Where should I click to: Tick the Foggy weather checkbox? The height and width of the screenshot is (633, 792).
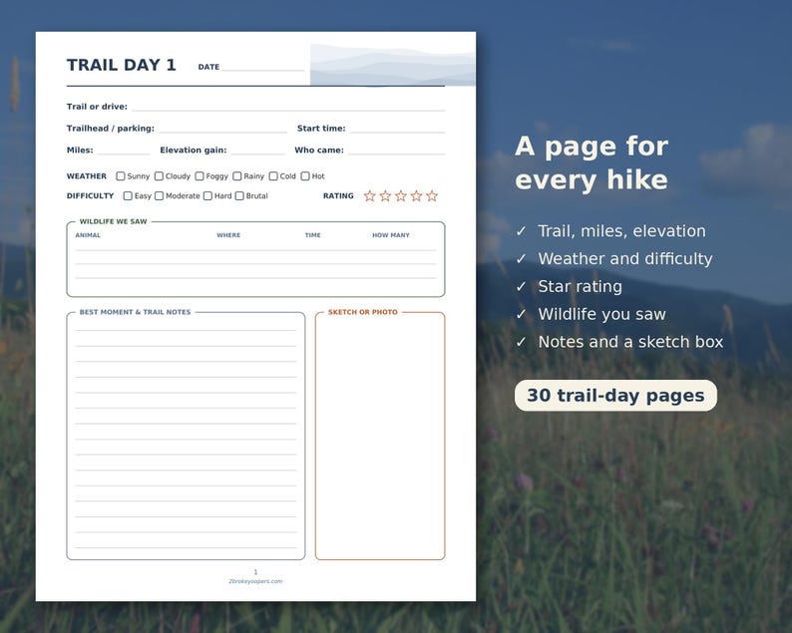tap(199, 176)
